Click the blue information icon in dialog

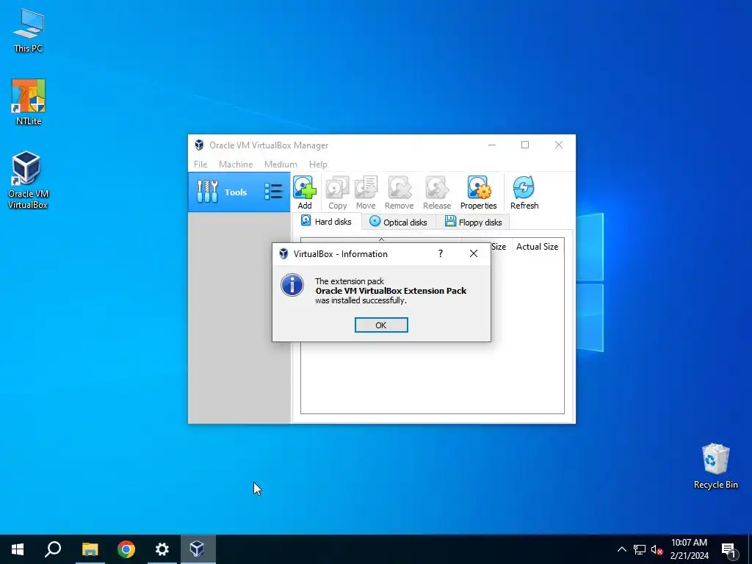292,285
